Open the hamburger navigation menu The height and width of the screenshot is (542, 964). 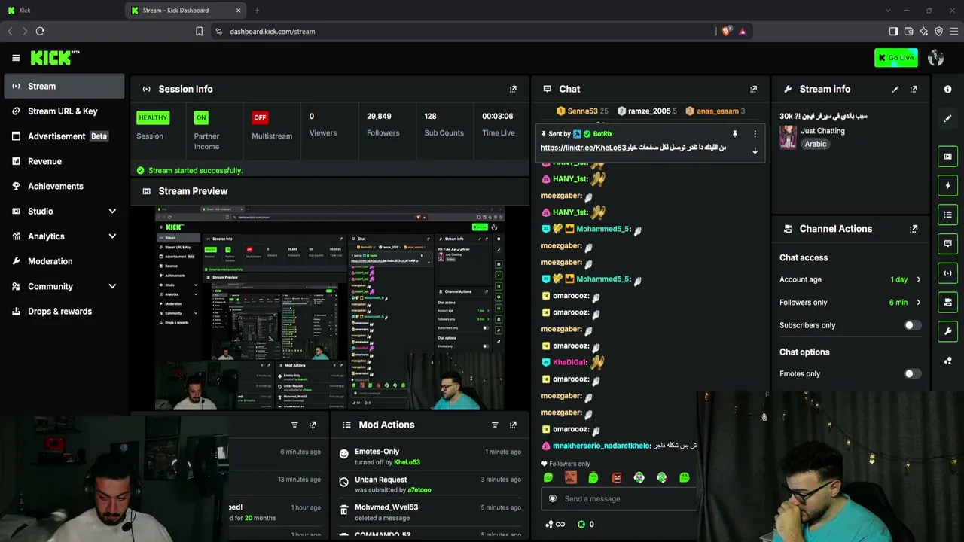pos(16,58)
